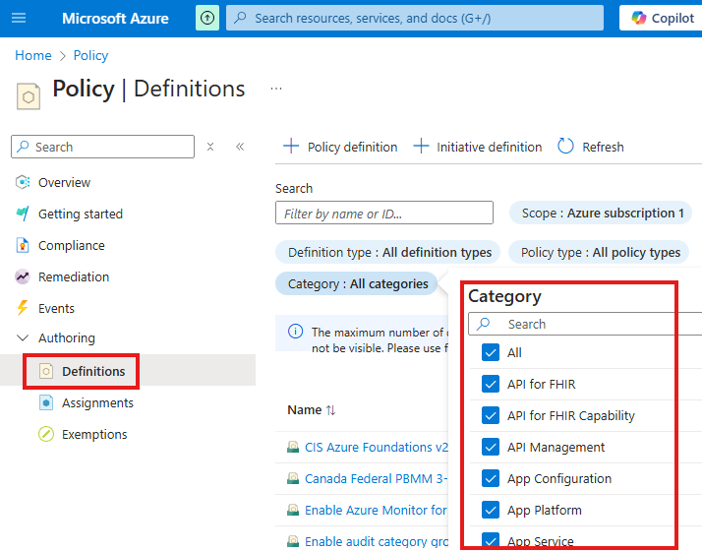Click Initiative definition button label
The height and width of the screenshot is (551, 702).
click(x=489, y=147)
